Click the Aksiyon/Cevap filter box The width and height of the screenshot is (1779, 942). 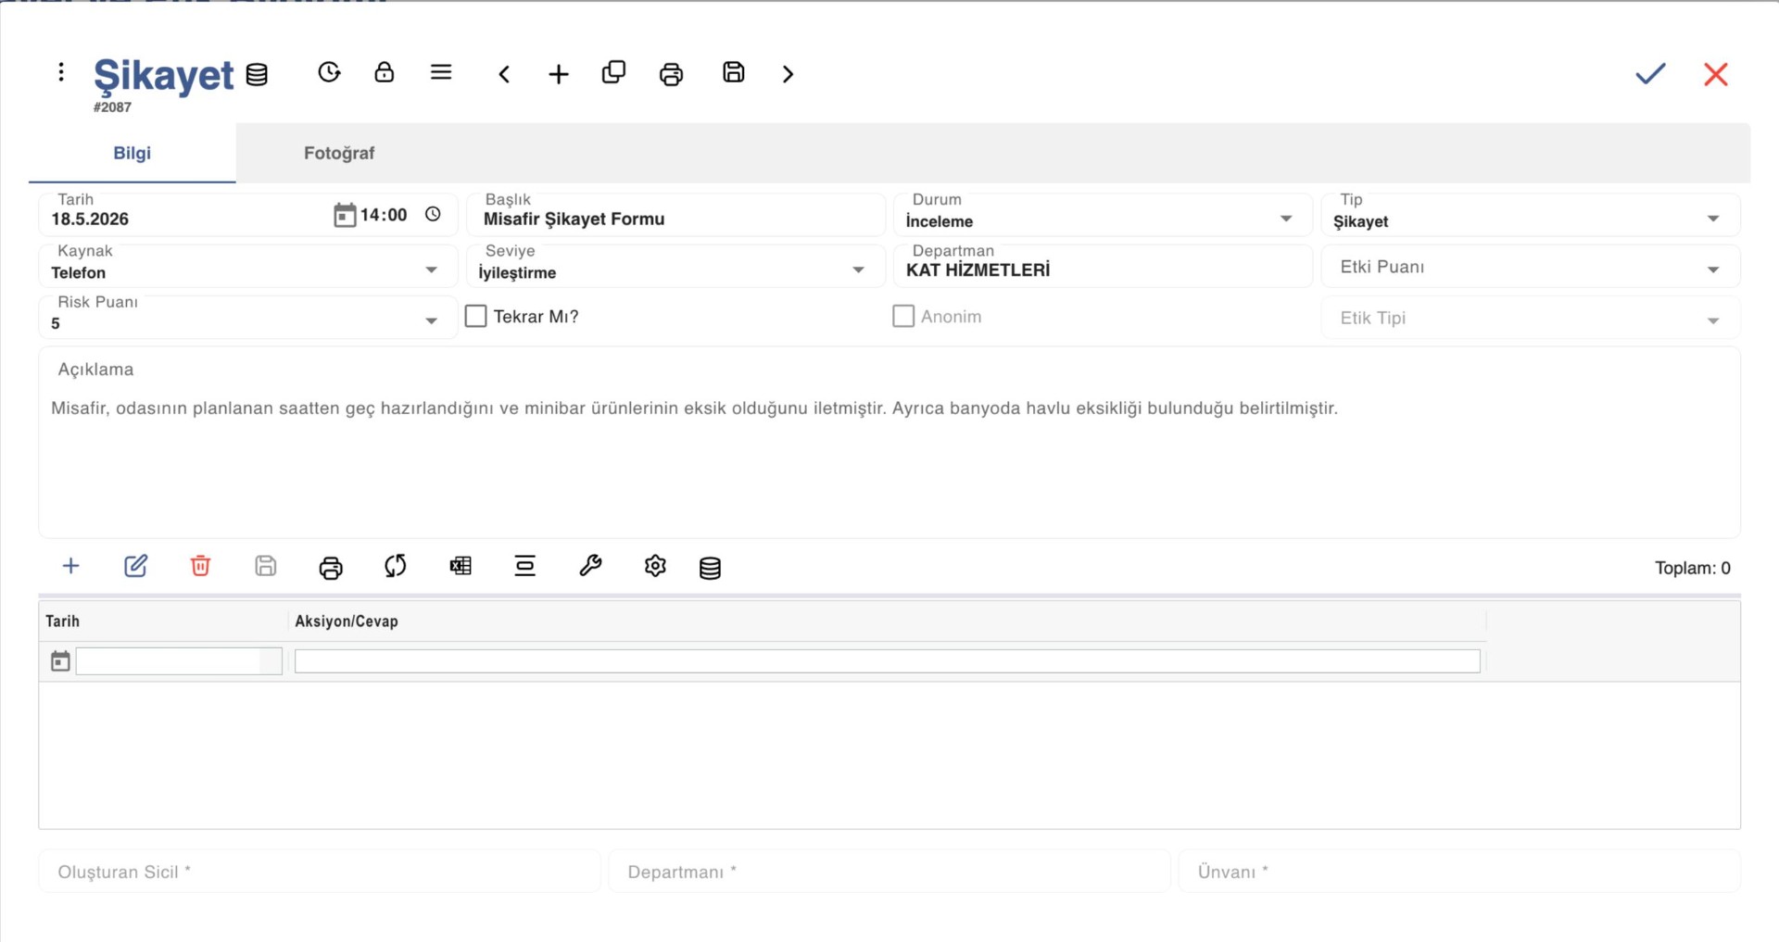[x=888, y=661]
